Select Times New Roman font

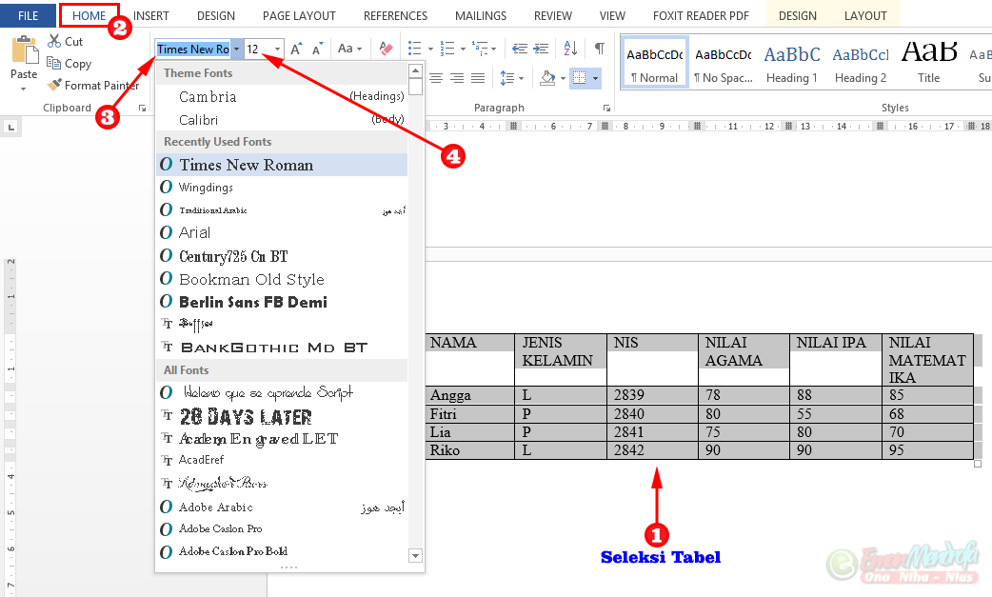tap(282, 165)
